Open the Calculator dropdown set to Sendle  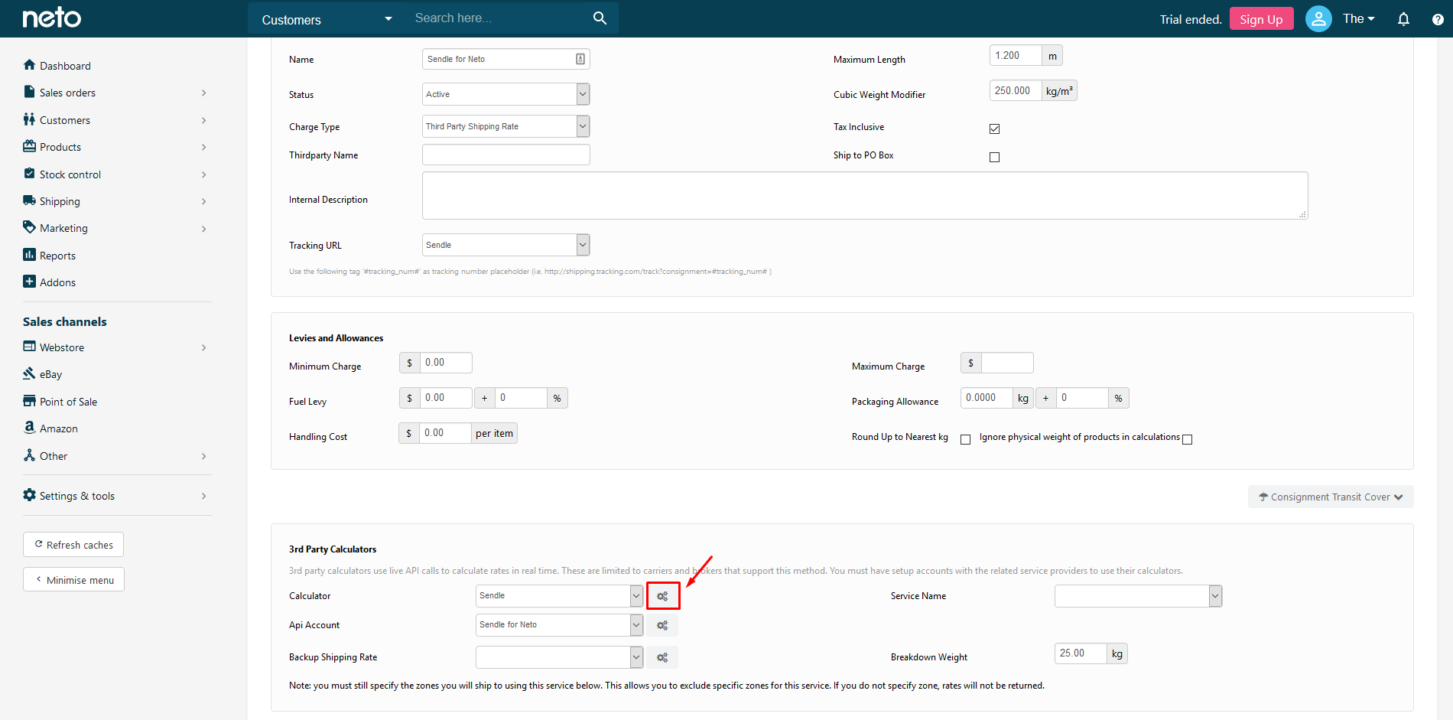pyautogui.click(x=559, y=596)
